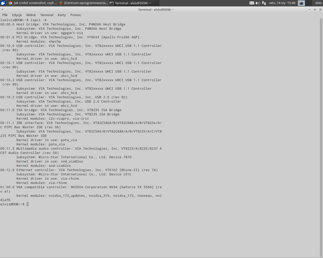The height and width of the screenshot is (258, 323).
Task: Open the volume speaker indicator
Action: pyautogui.click(x=258, y=3)
